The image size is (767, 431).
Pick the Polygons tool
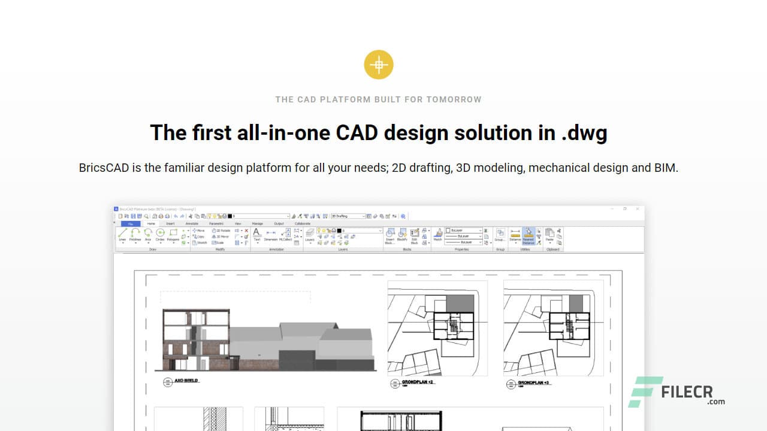(173, 235)
